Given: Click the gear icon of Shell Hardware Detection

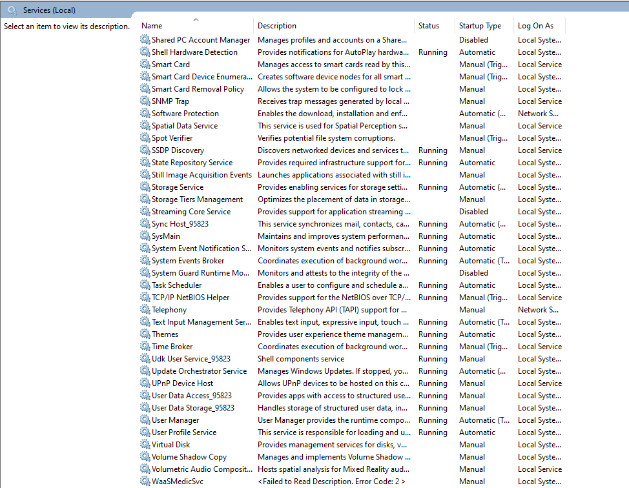Looking at the screenshot, I should 145,52.
